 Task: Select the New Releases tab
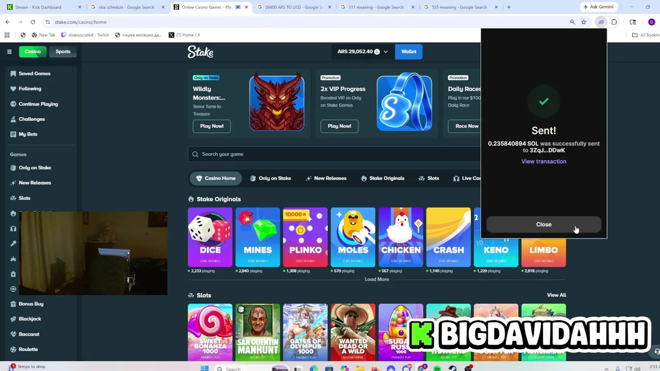pos(325,178)
